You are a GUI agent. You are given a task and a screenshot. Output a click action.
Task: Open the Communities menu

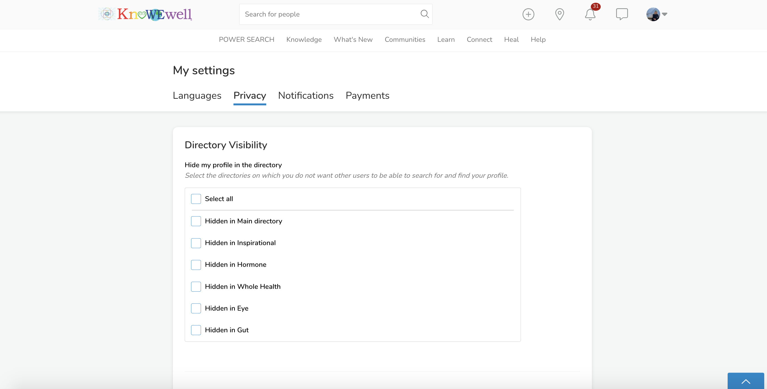coord(405,40)
